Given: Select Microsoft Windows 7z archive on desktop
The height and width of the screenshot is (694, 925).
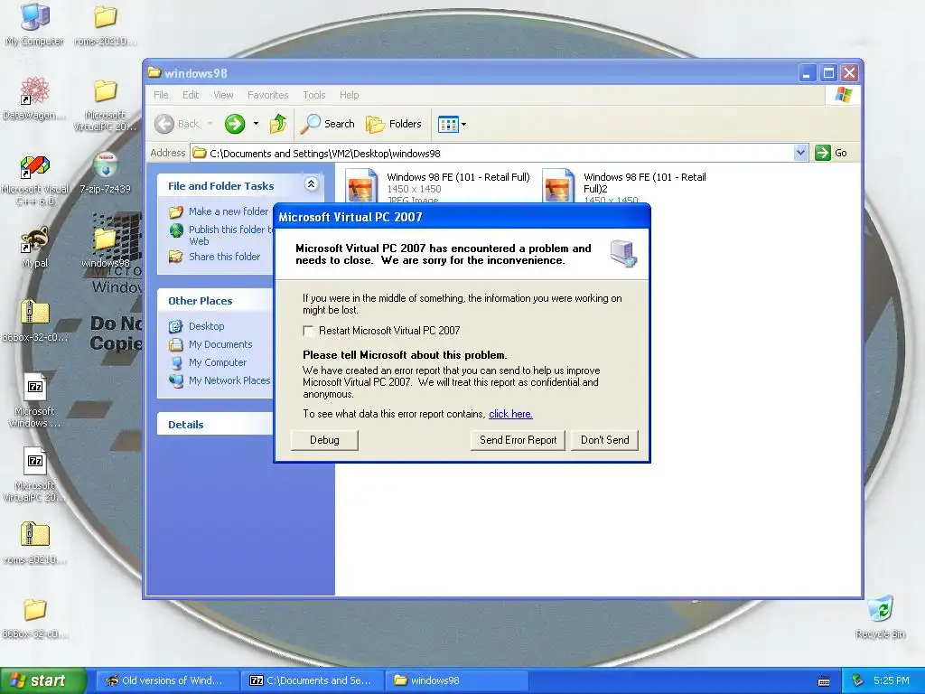Looking at the screenshot, I should tap(35, 400).
